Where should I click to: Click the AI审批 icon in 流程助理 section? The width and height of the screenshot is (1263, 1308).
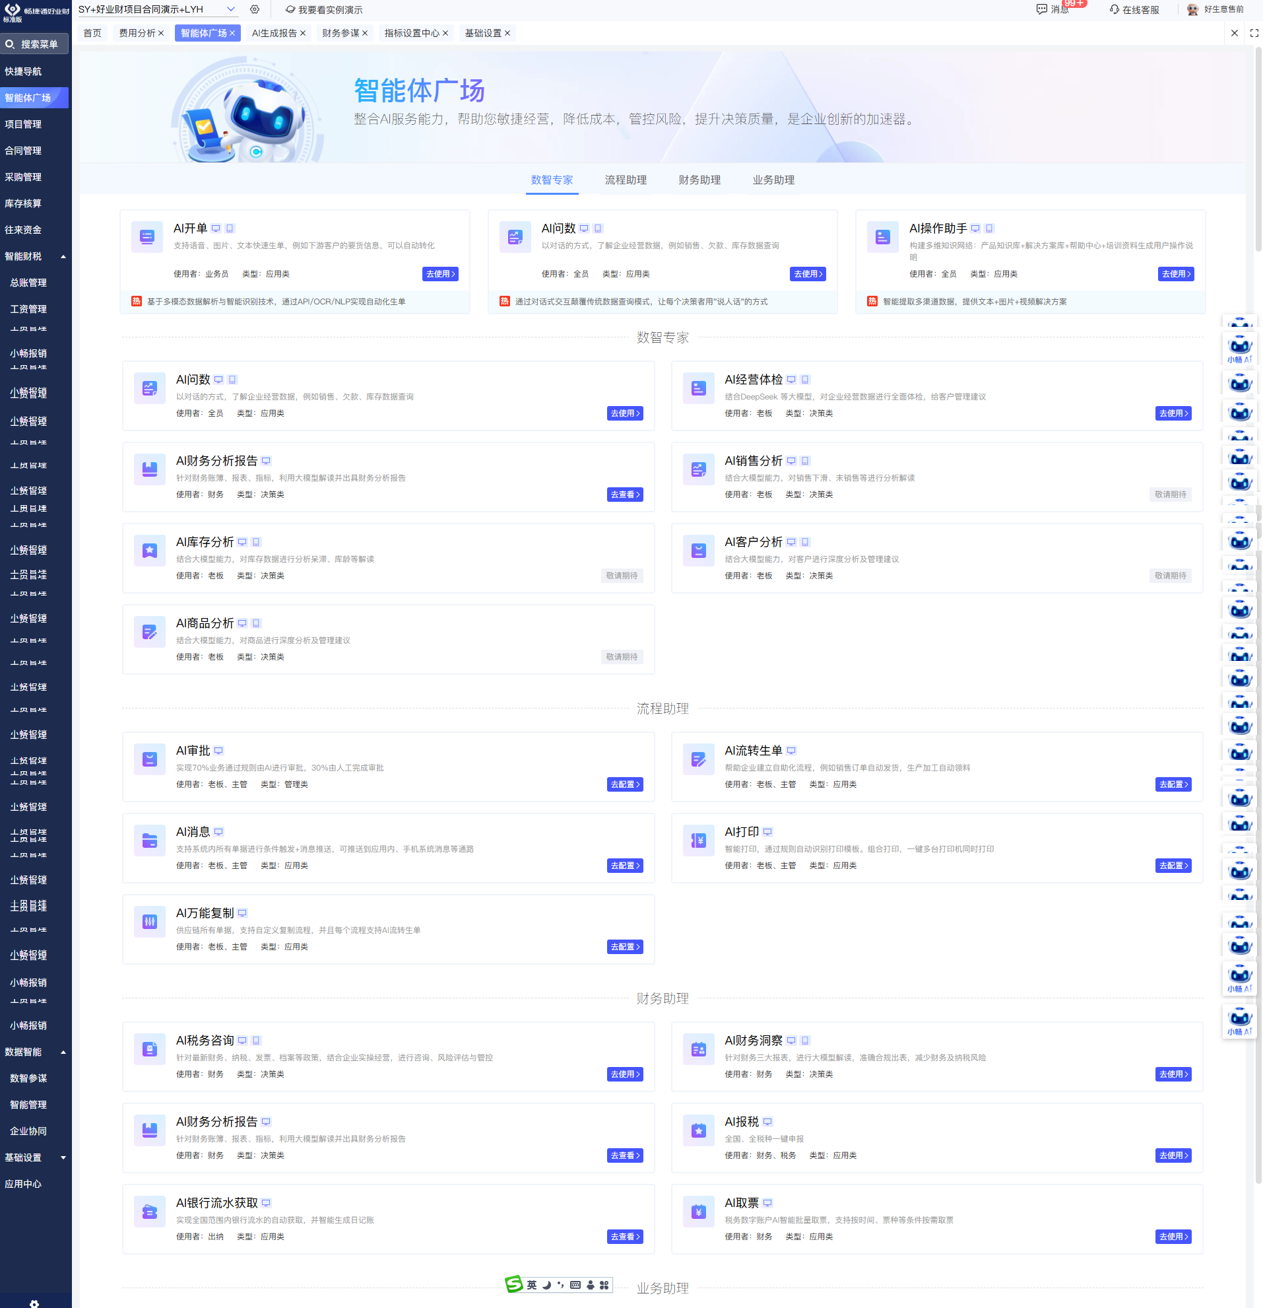[149, 759]
